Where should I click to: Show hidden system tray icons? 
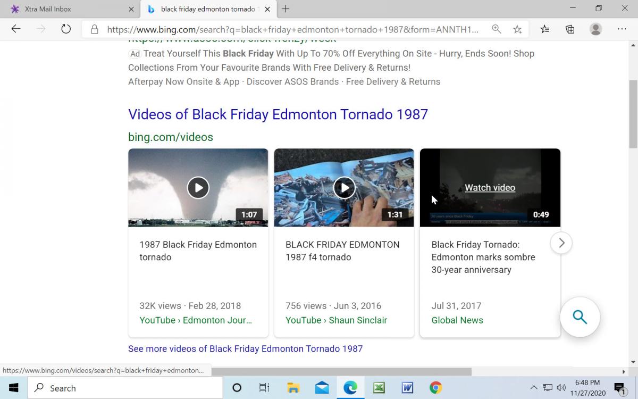tap(533, 388)
